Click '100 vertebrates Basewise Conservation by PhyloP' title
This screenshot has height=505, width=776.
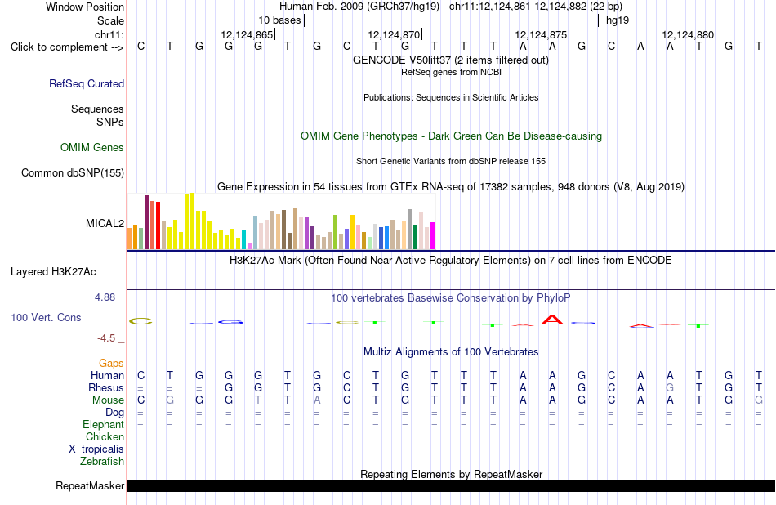(451, 298)
